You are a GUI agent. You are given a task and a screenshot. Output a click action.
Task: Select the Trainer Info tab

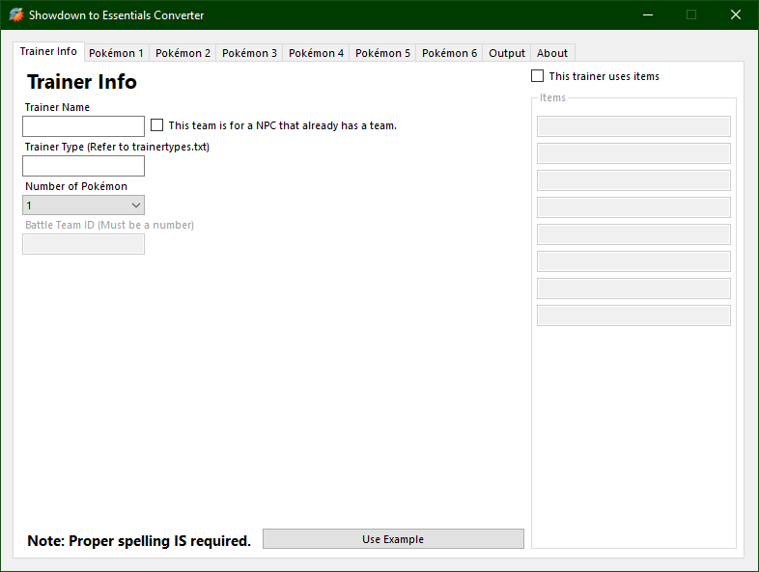pyautogui.click(x=48, y=51)
